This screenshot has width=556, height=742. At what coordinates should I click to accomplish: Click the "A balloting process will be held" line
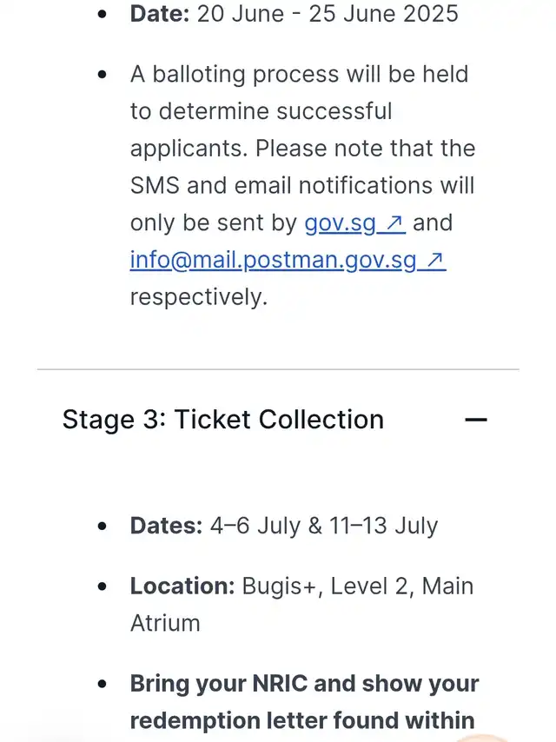[299, 74]
